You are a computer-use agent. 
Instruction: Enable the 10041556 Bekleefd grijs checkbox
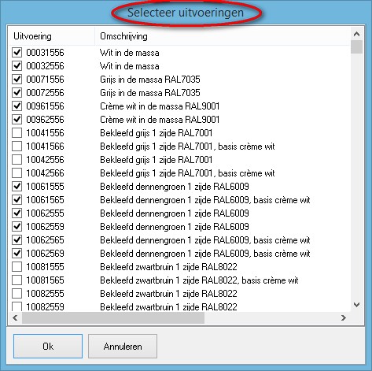pos(17,132)
